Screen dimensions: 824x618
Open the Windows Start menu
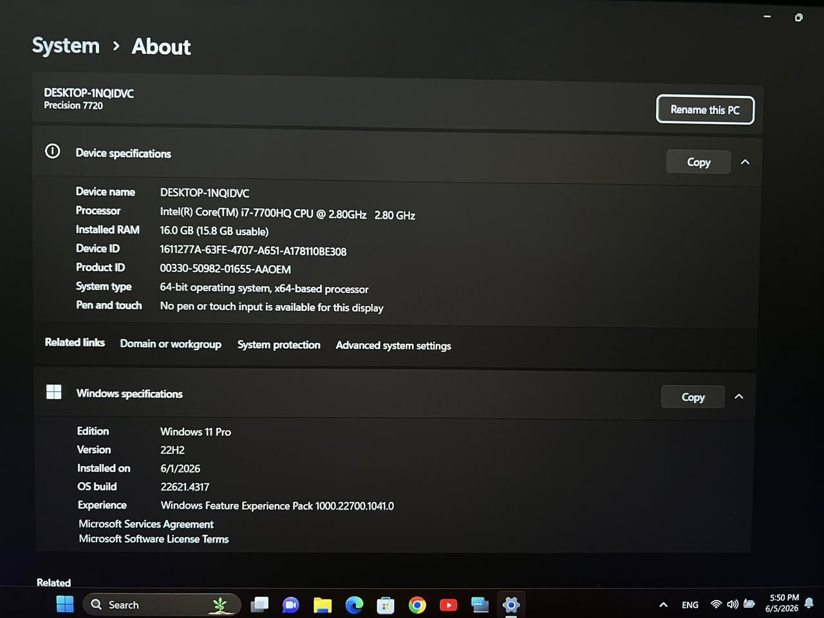click(65, 604)
